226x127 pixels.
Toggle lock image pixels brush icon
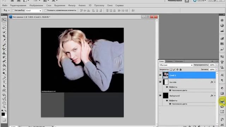[174, 69]
